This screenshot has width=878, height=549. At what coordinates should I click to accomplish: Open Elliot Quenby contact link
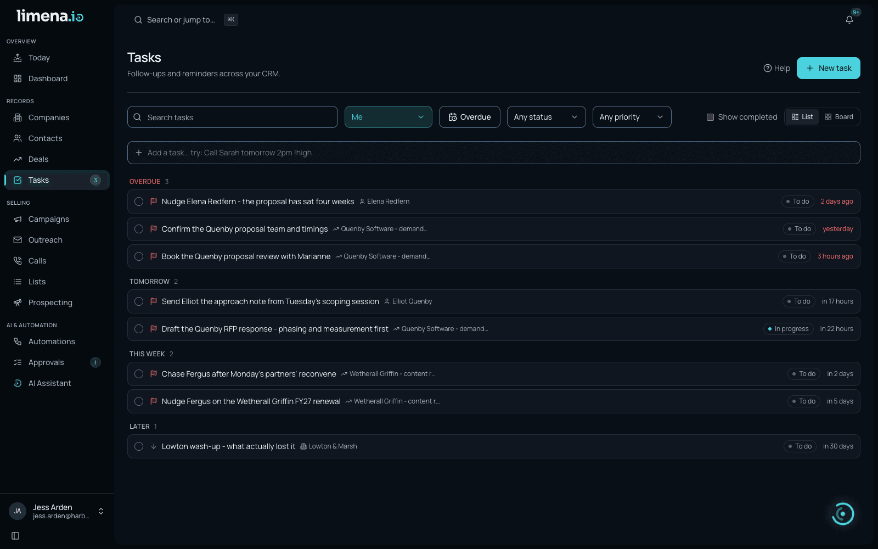(408, 301)
